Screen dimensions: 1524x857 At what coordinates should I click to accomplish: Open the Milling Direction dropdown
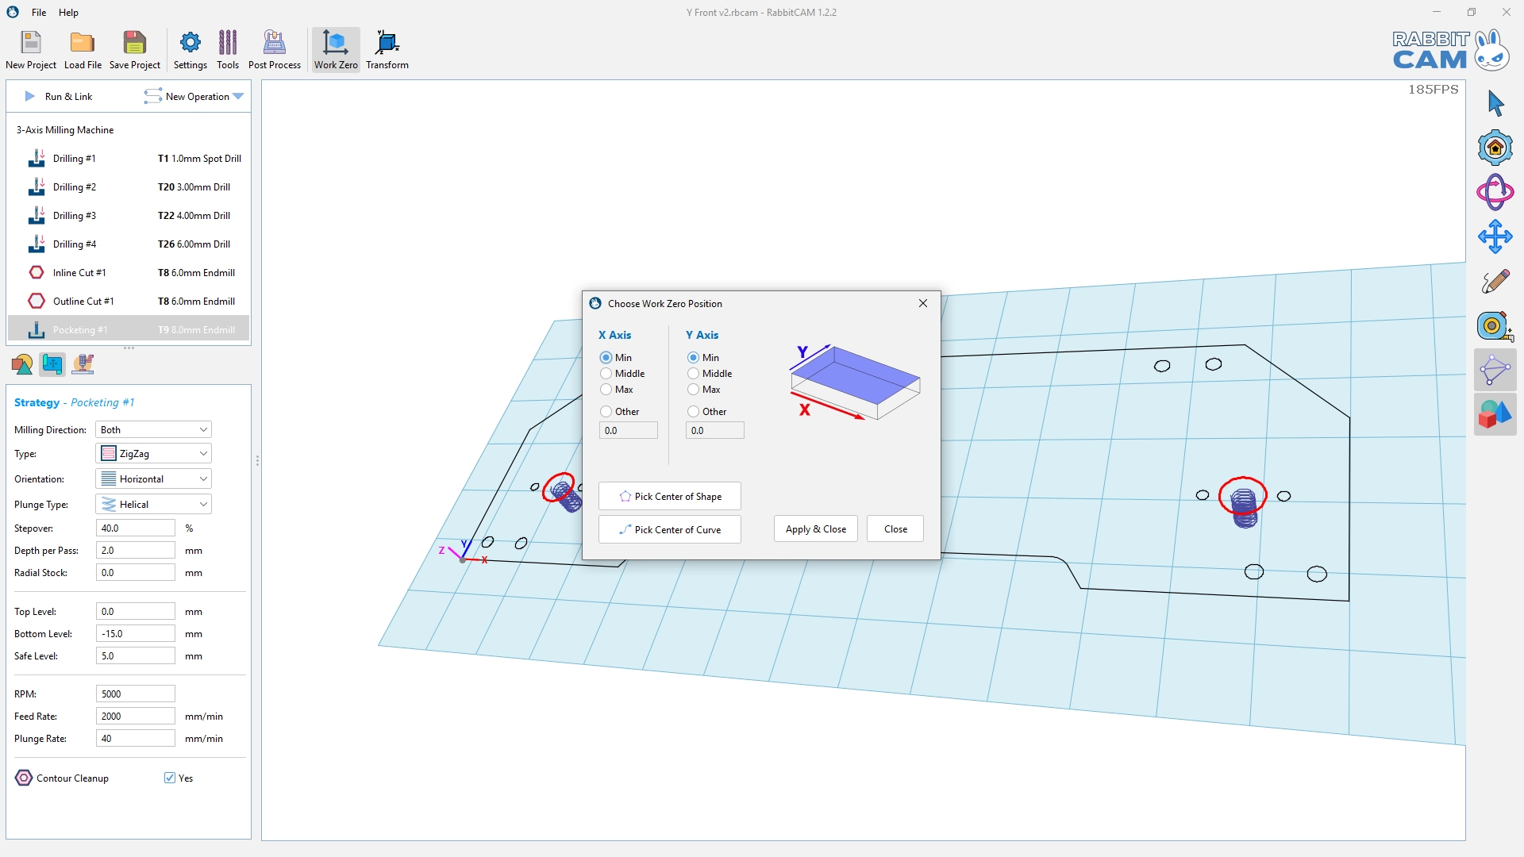click(x=153, y=429)
